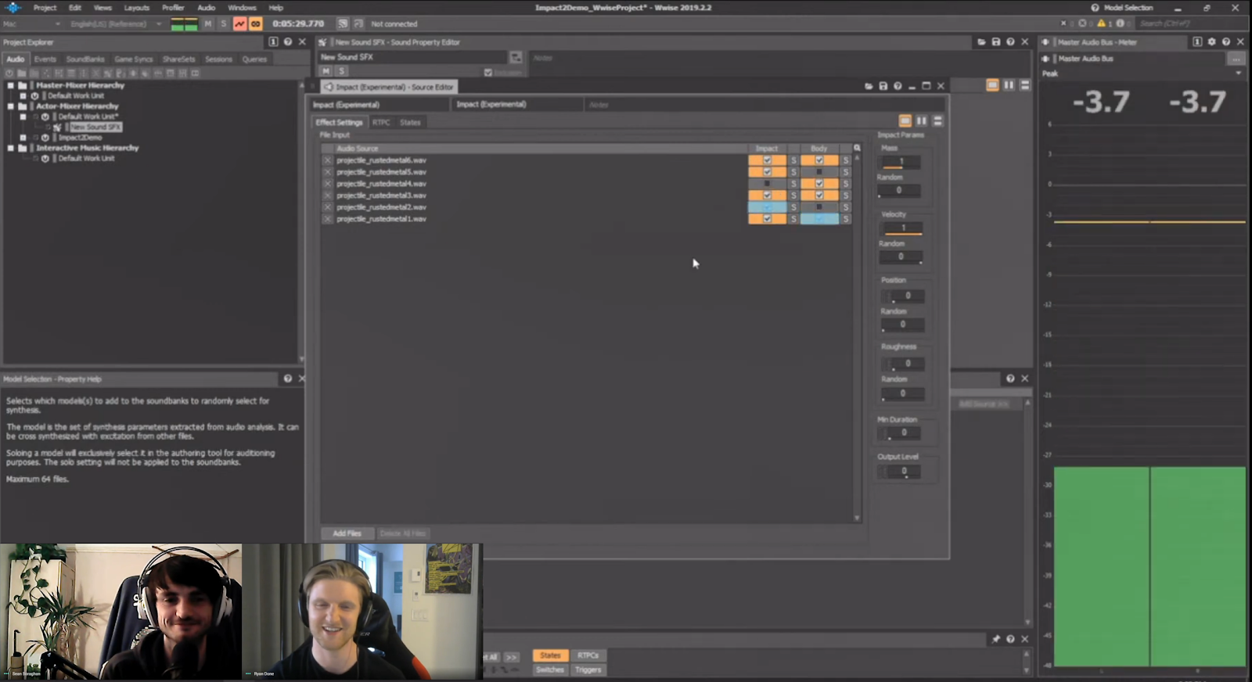Click the save icon in Source Editor title bar
This screenshot has height=682, width=1252.
(883, 86)
